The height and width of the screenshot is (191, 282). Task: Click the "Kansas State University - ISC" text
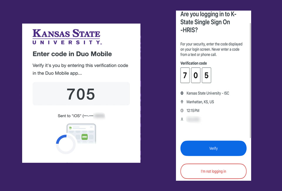click(x=208, y=93)
